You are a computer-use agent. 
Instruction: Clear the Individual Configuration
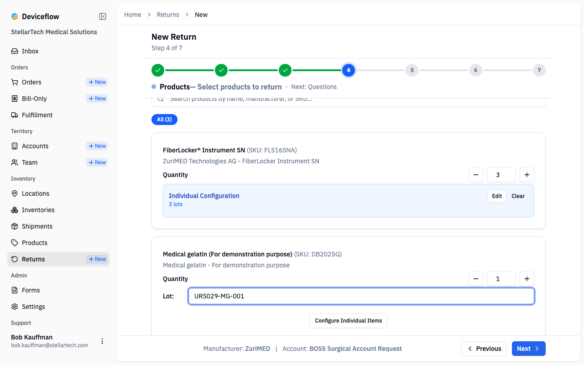pos(518,196)
